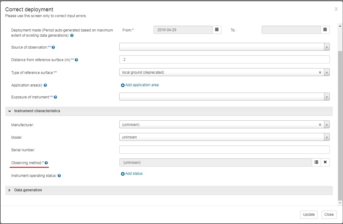Click the scrollbar up arrow

click(340, 26)
